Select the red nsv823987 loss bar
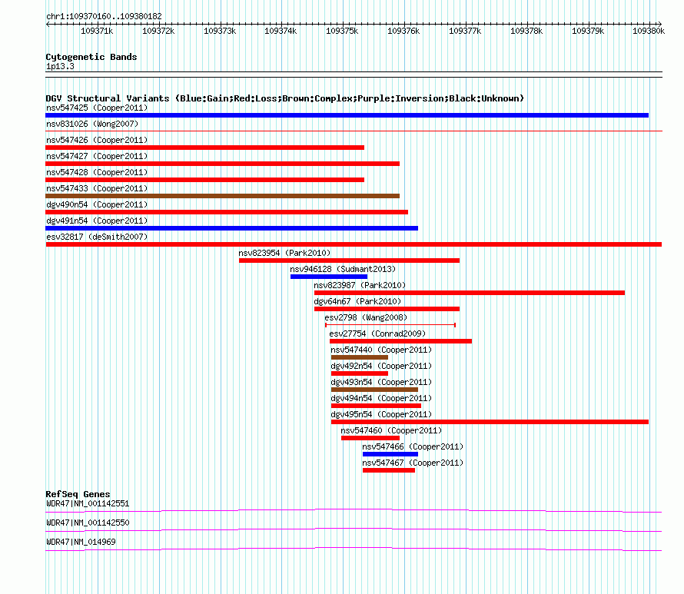Image resolution: width=684 pixels, height=594 pixels. [x=470, y=293]
